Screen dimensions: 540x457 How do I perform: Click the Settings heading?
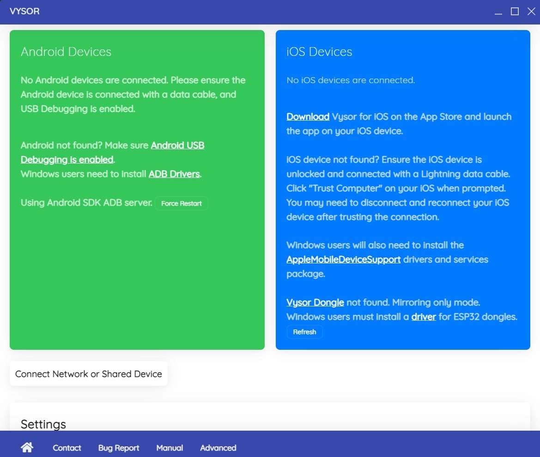click(43, 424)
